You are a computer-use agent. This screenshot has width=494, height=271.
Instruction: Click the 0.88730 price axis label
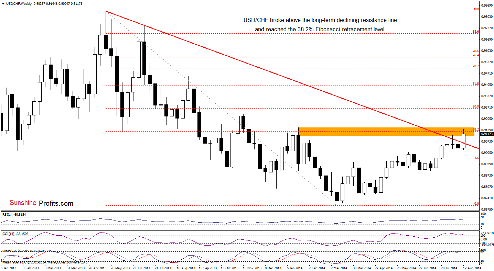coord(487,176)
